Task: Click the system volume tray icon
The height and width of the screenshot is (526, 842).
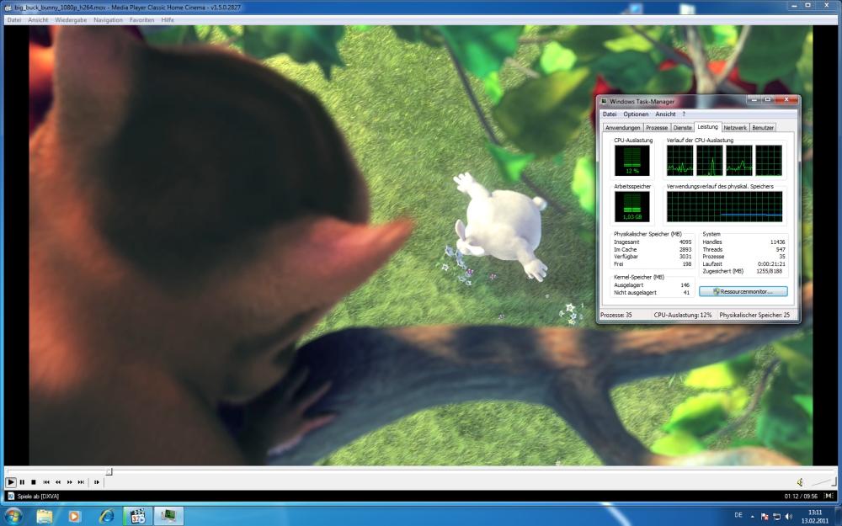Action: click(x=788, y=517)
